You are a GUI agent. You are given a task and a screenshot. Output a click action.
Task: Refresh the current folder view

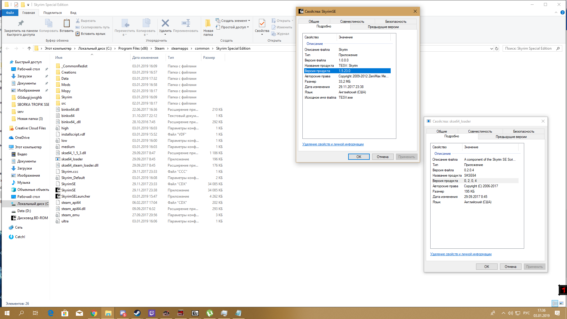497,48
